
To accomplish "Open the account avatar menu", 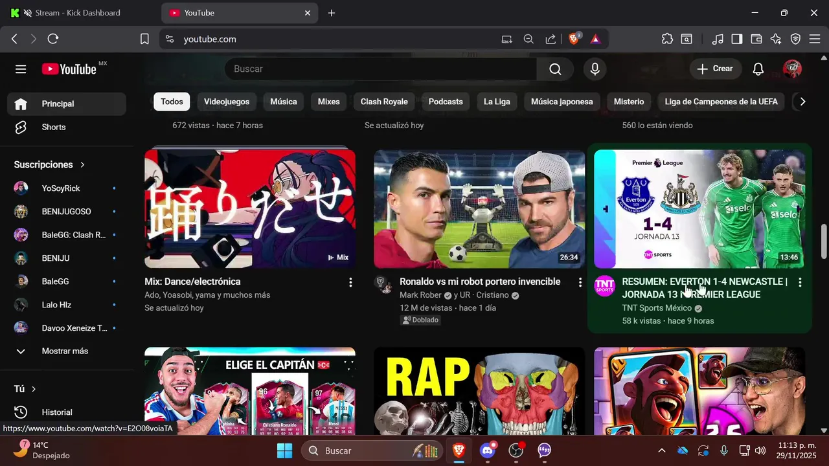I will pyautogui.click(x=792, y=69).
